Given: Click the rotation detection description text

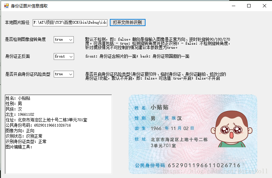Looking at the screenshot, I should 158,43.
